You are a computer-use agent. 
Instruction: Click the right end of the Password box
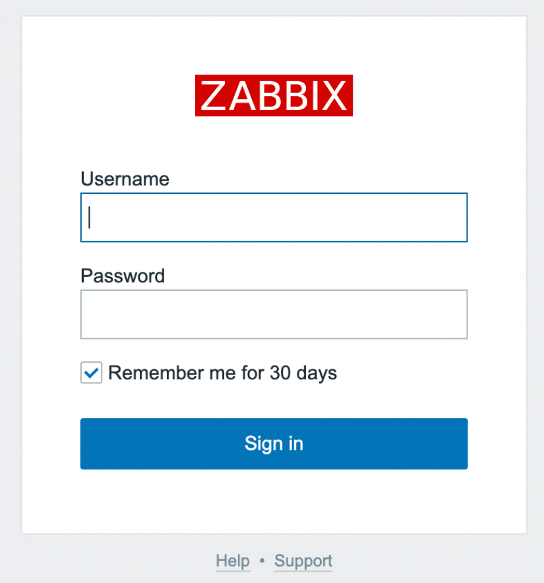click(455, 315)
